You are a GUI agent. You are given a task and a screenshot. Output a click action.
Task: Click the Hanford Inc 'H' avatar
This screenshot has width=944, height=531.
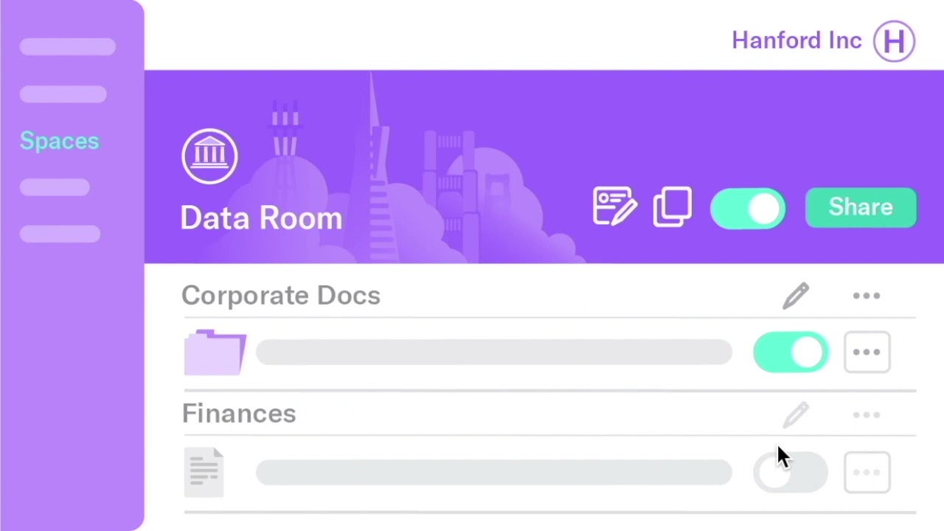point(894,41)
